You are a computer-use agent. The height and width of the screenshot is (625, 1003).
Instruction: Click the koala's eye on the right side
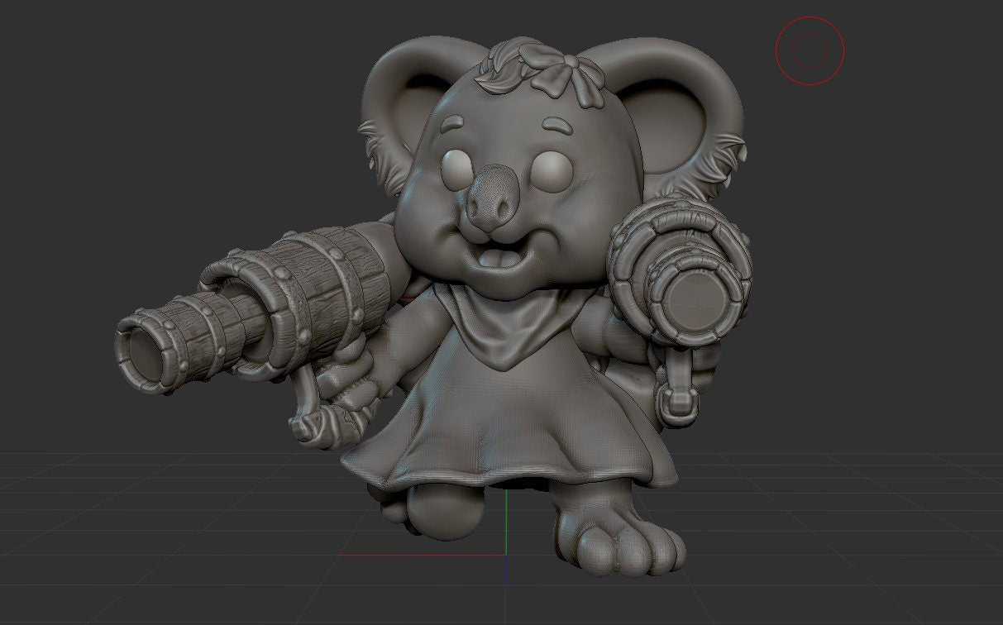point(554,171)
